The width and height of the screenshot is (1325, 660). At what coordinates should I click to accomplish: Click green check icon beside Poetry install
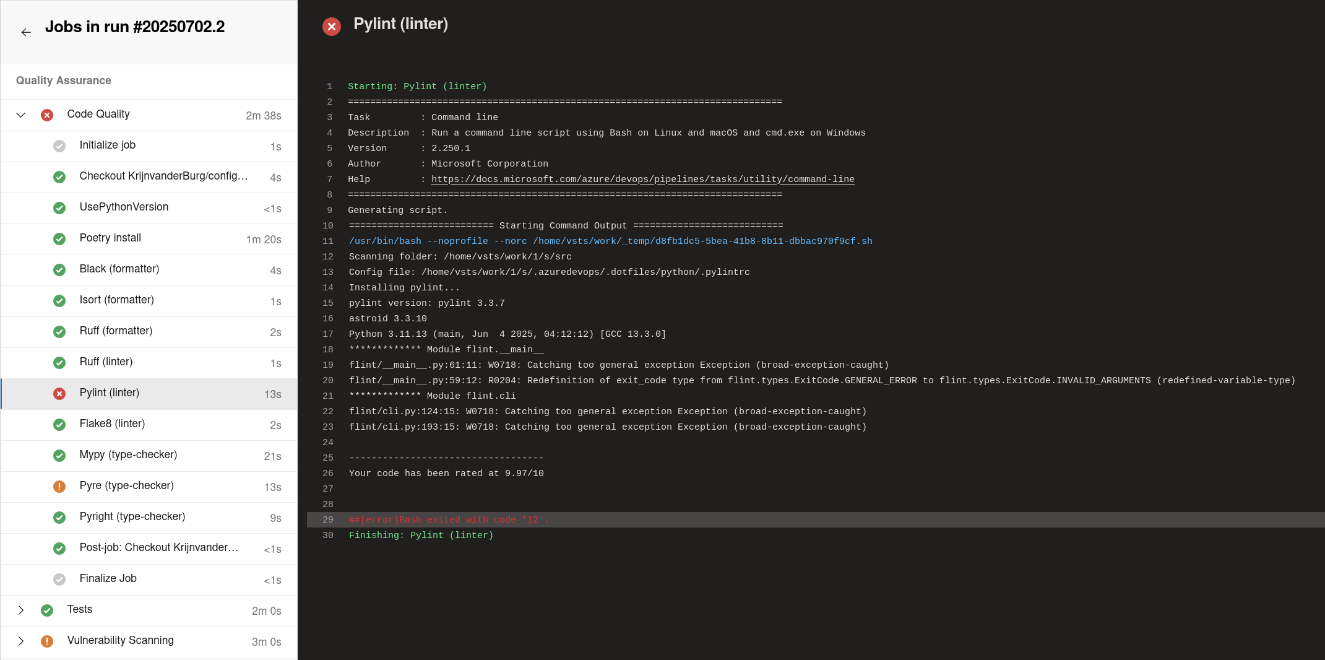pyautogui.click(x=59, y=239)
